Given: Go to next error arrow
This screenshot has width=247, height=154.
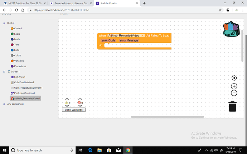Looking at the screenshot, I should (x=80, y=106).
